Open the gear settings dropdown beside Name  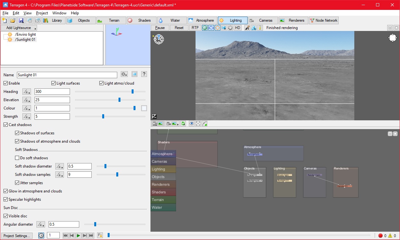124,74
